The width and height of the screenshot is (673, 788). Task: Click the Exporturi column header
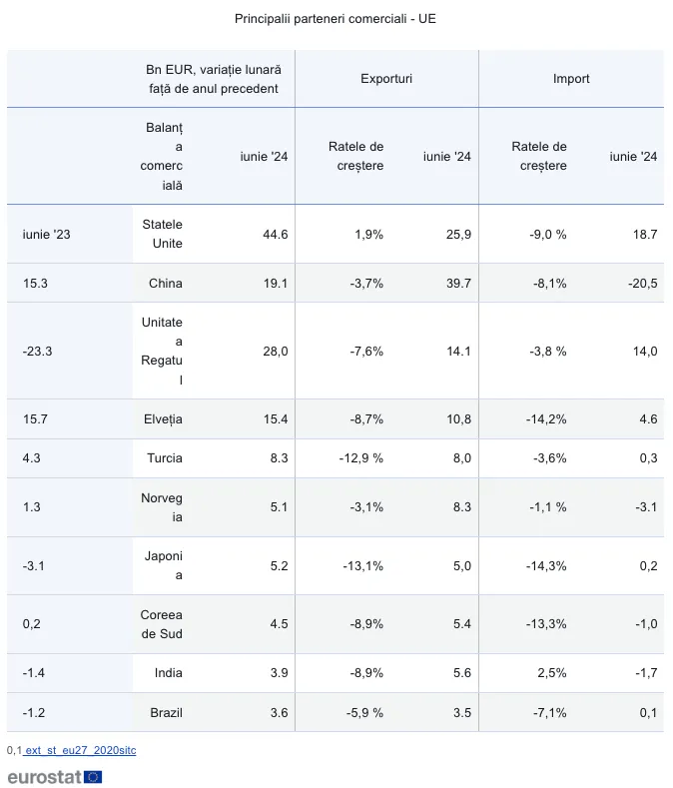[386, 79]
